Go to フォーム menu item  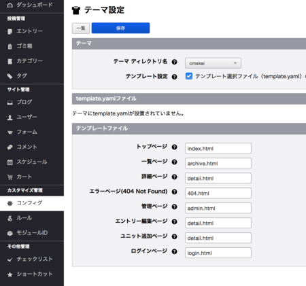32,132
